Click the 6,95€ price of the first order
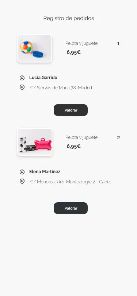 tap(73, 52)
